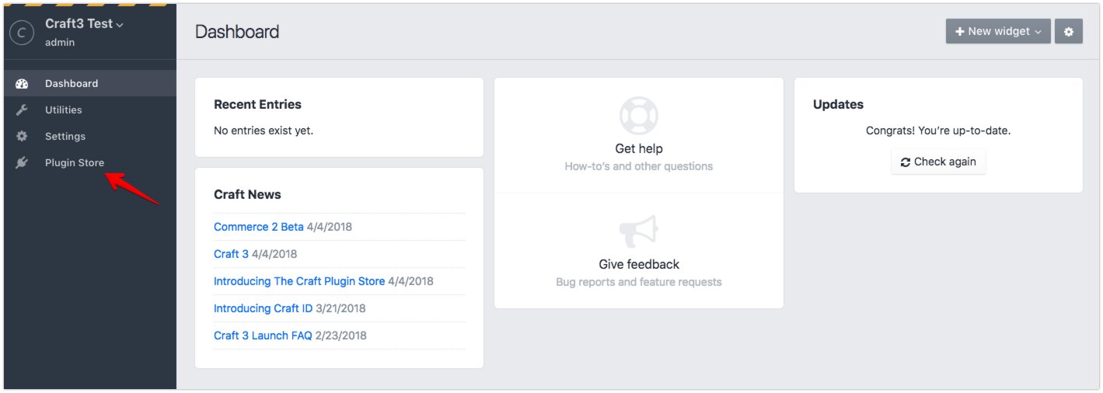The height and width of the screenshot is (393, 1103).
Task: Click 'Bug reports and feature requests' text
Action: (x=639, y=282)
